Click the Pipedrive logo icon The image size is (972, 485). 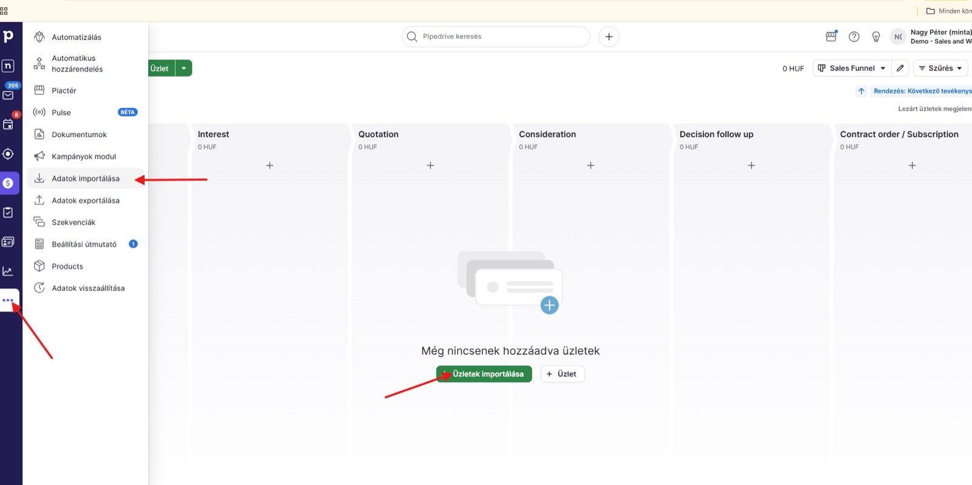[x=8, y=36]
